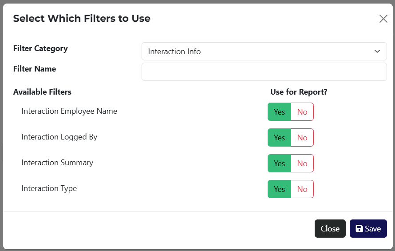Image resolution: width=395 pixels, height=251 pixels.
Task: Disable Interaction Logged By with No
Action: pos(302,138)
